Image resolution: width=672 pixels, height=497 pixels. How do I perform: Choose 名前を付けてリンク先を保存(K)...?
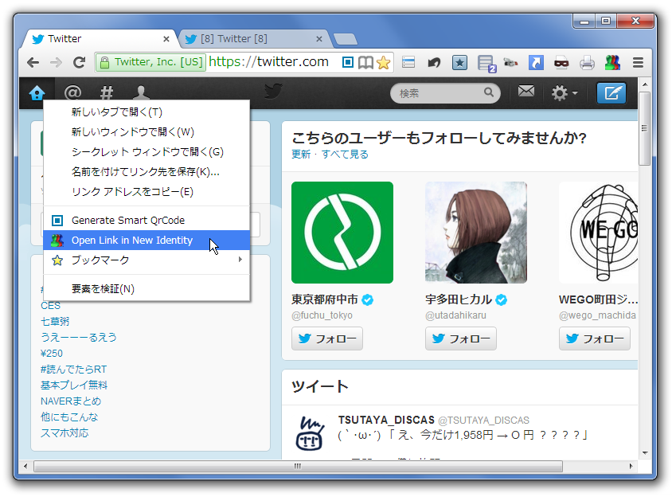pos(147,171)
